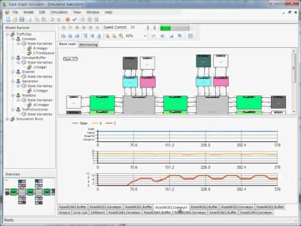The height and width of the screenshot is (226, 301).
Task: Select the pink block in the left intersection
Action: pos(147,82)
